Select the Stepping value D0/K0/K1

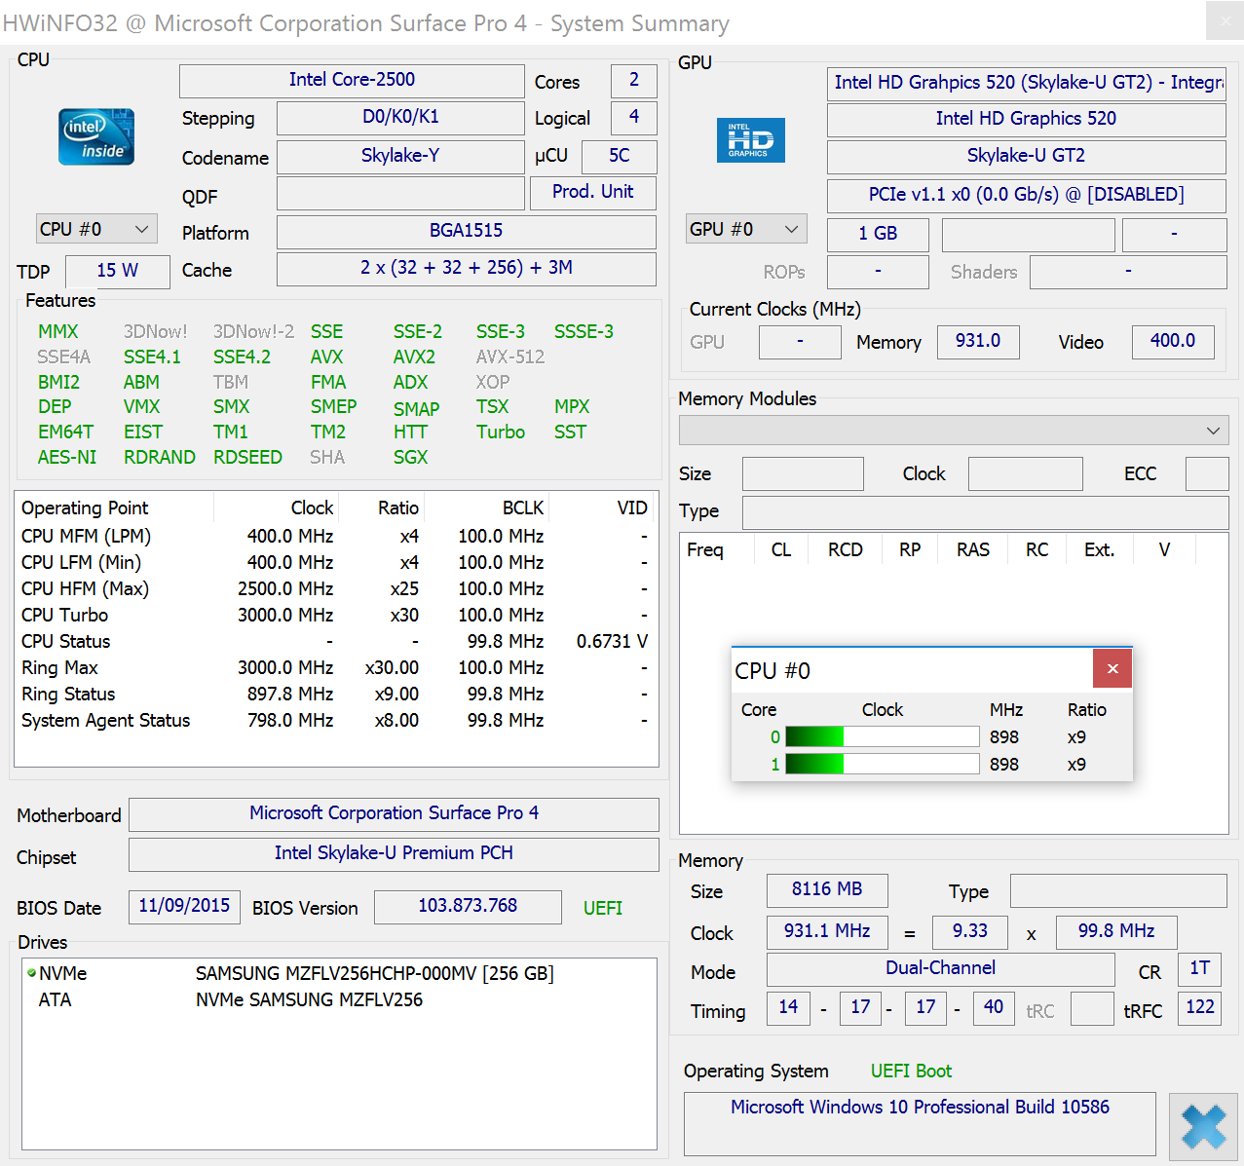tap(400, 118)
